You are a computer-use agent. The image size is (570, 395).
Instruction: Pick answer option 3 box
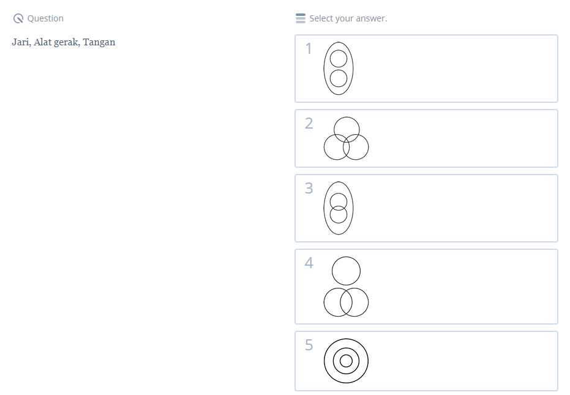[453, 208]
